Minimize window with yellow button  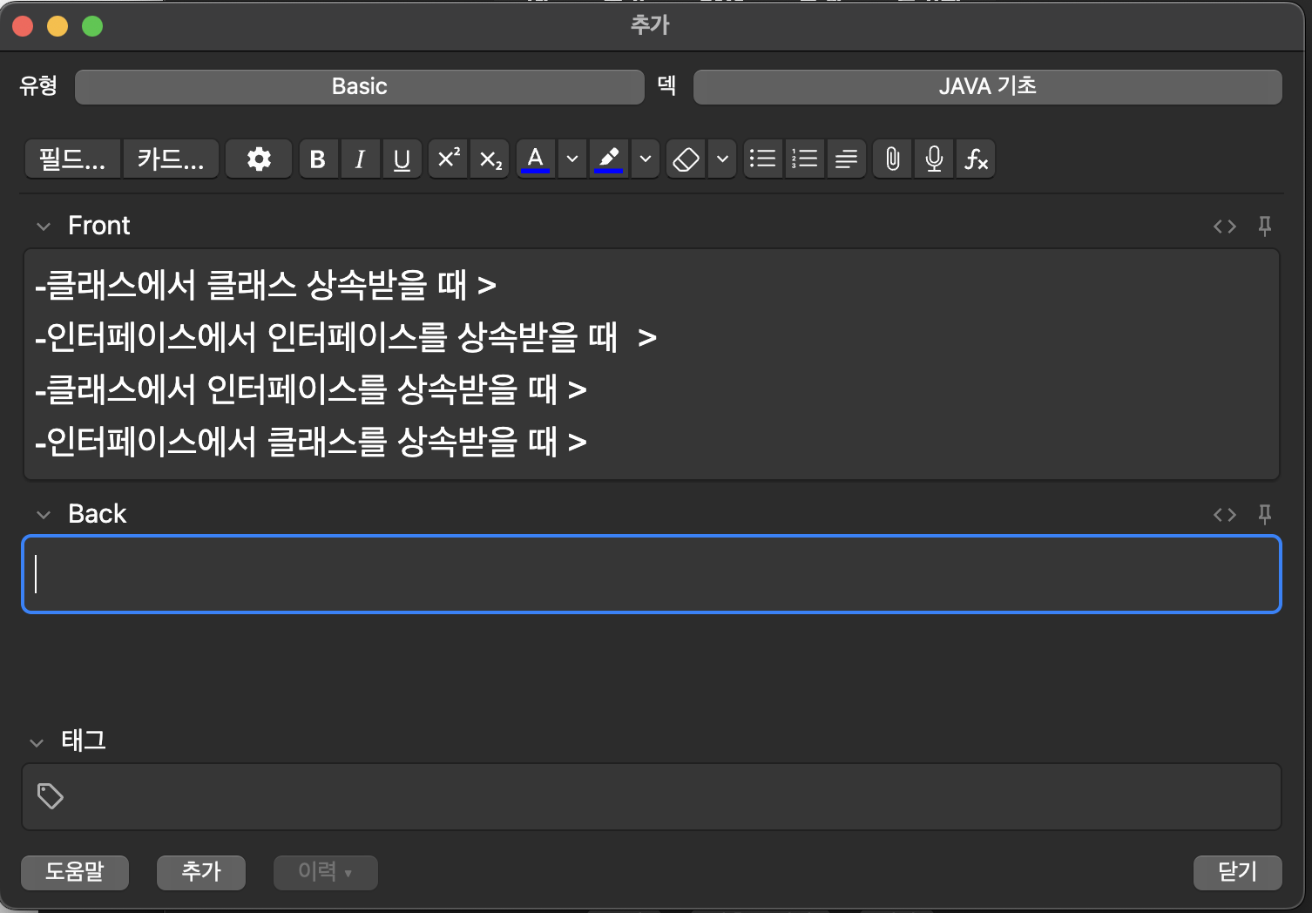click(57, 26)
